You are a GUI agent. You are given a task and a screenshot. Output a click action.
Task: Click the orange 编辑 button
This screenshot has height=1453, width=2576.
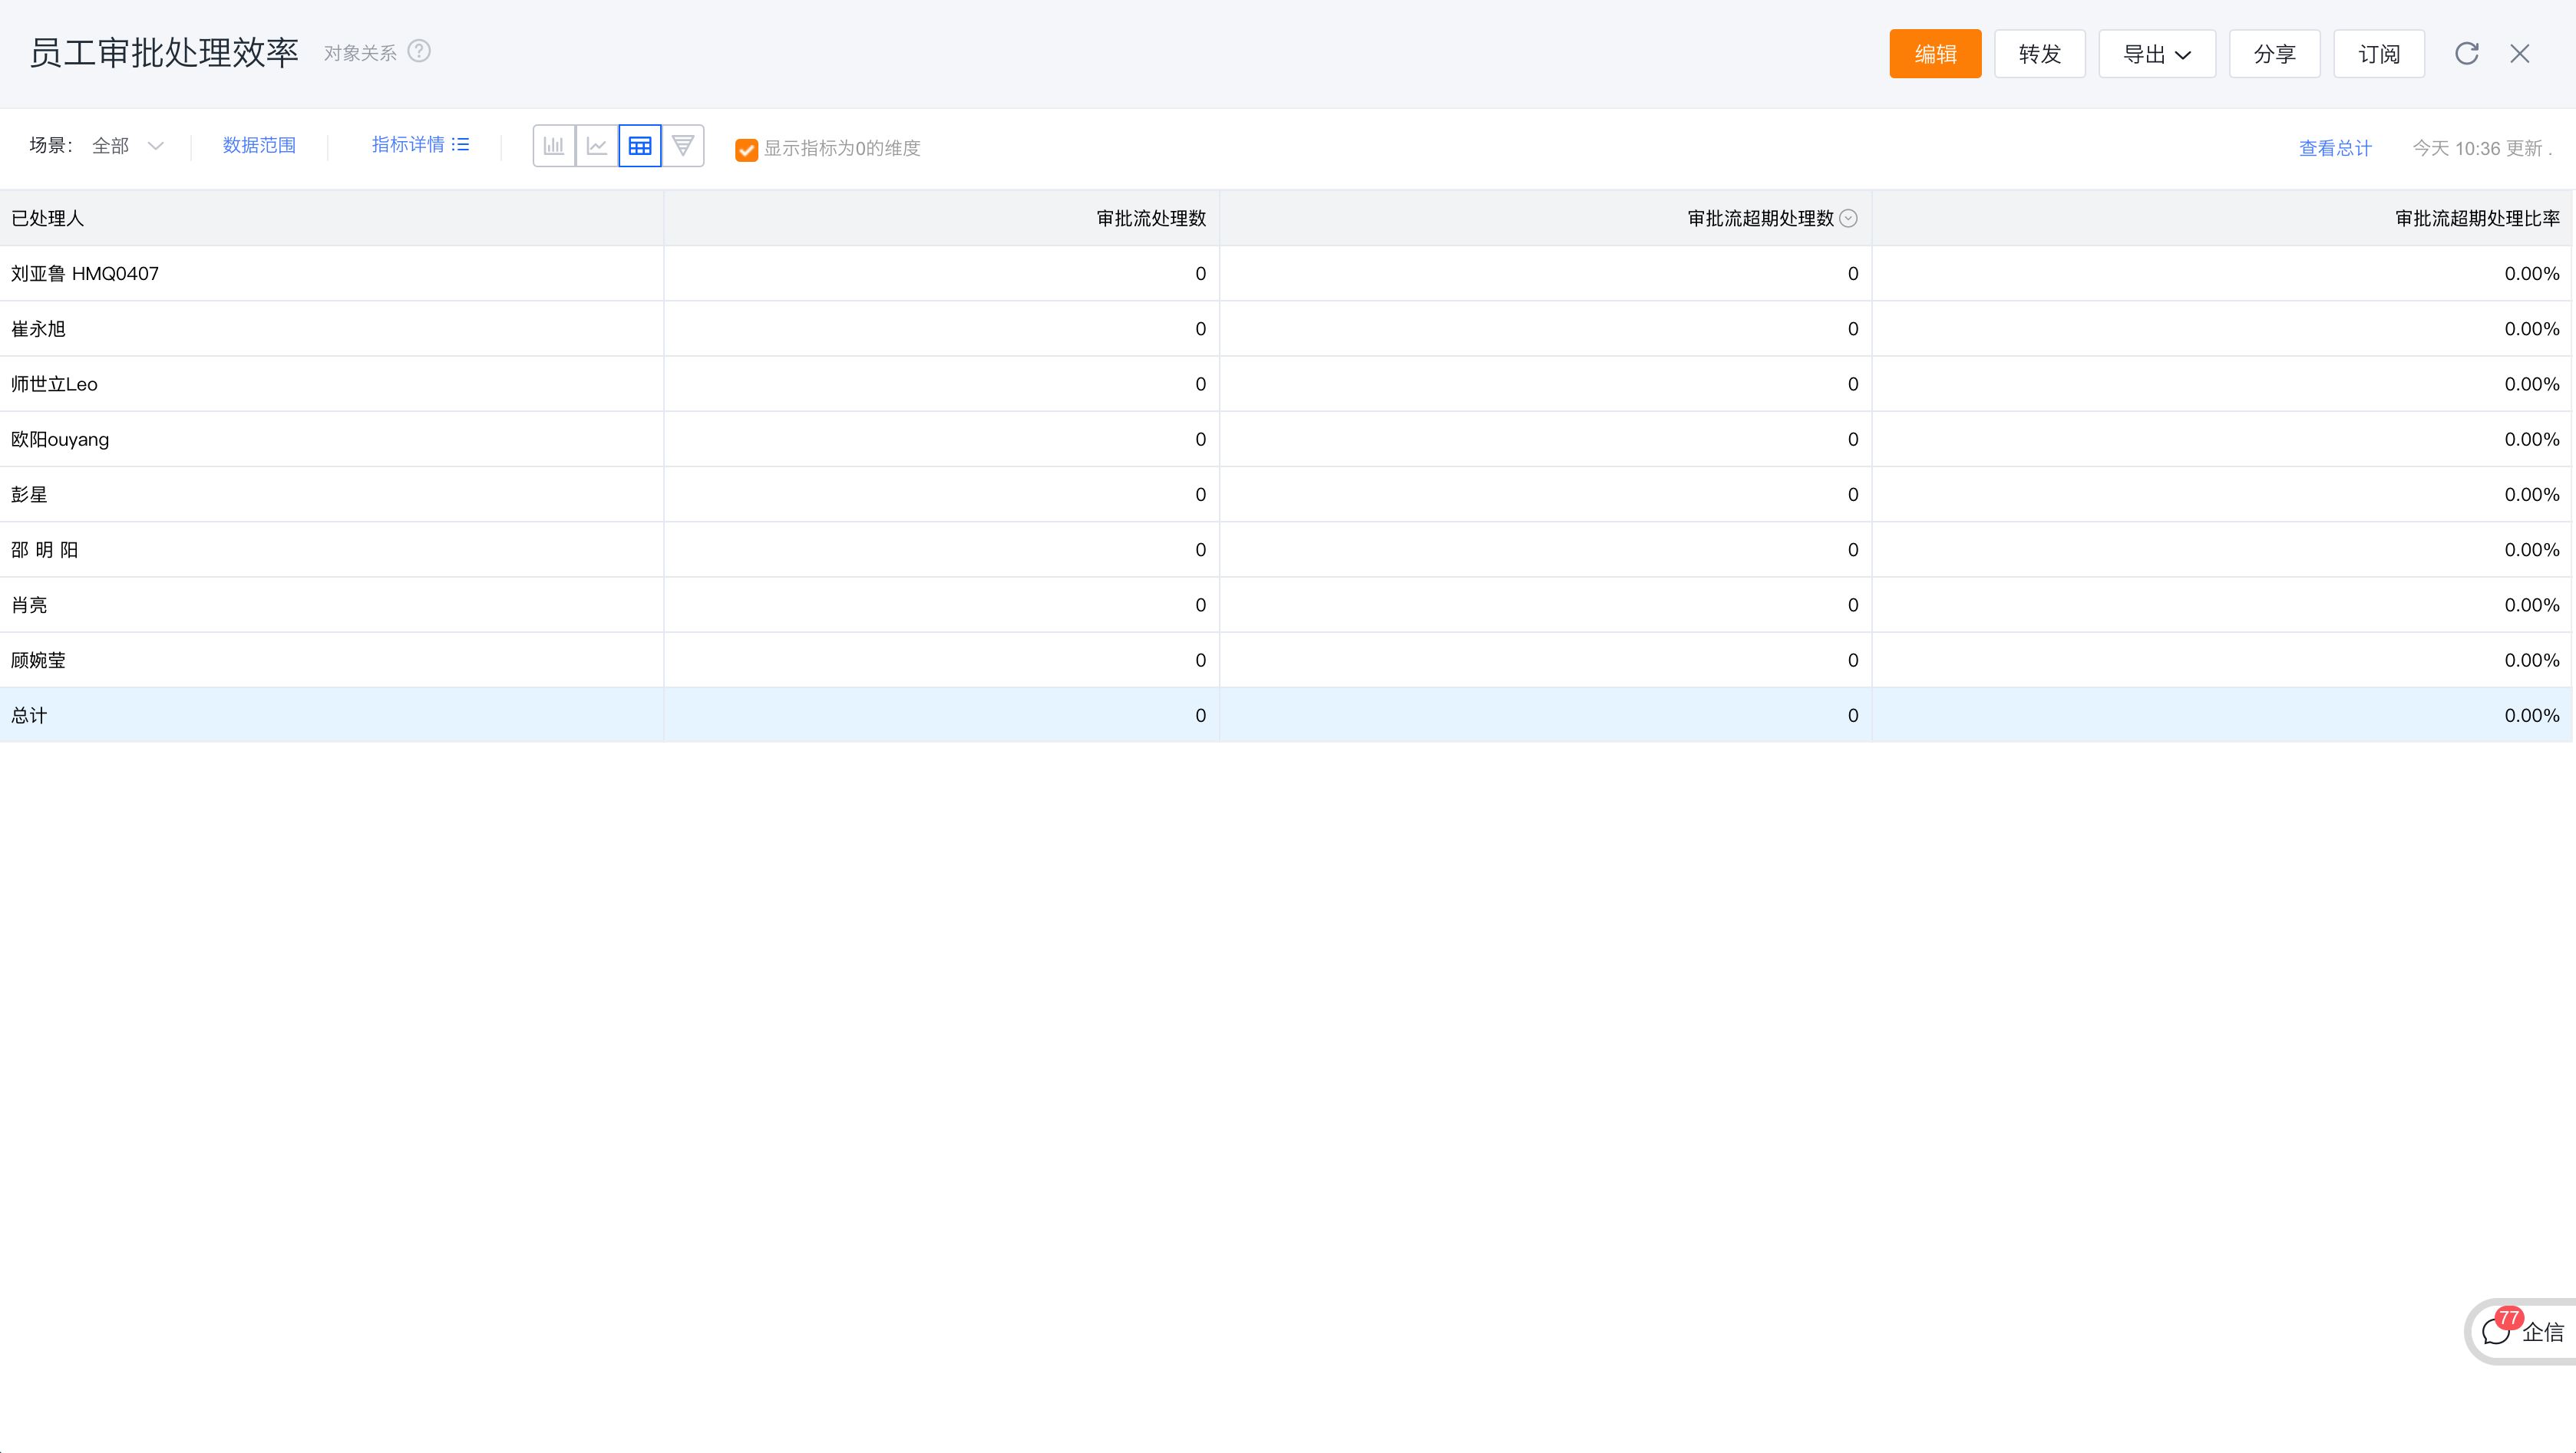(x=1935, y=54)
